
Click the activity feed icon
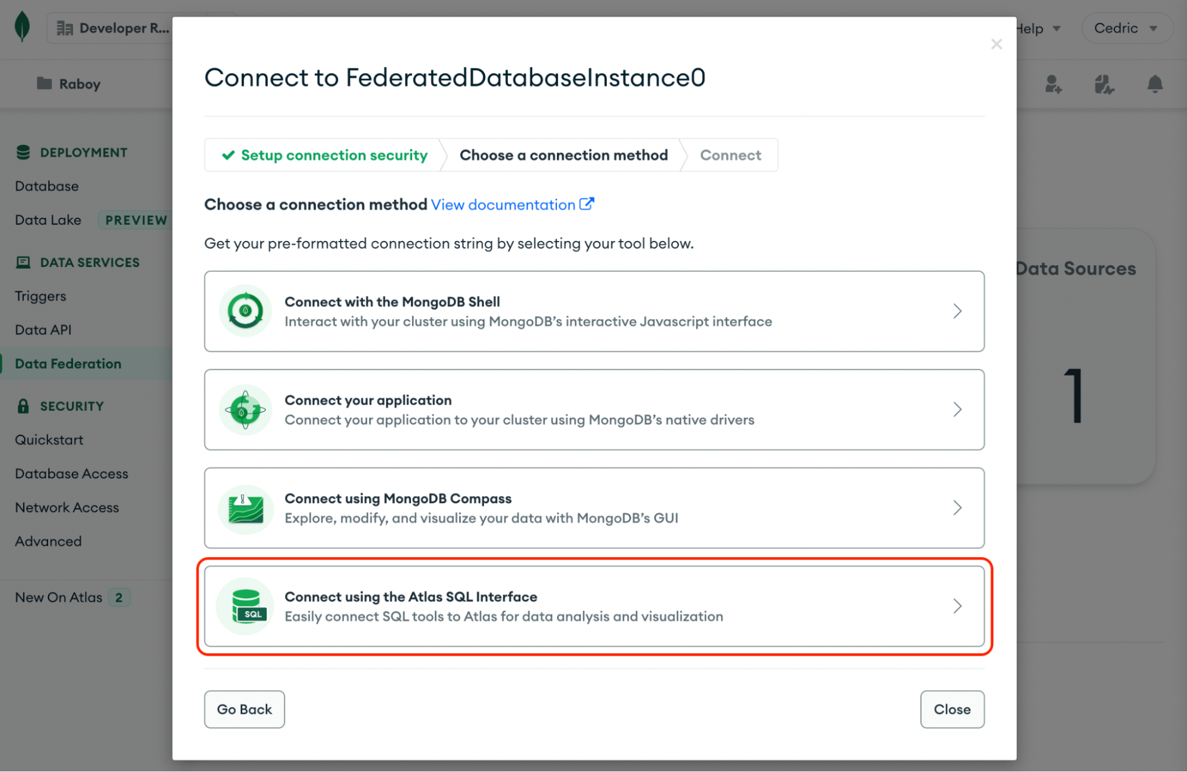(x=1104, y=84)
